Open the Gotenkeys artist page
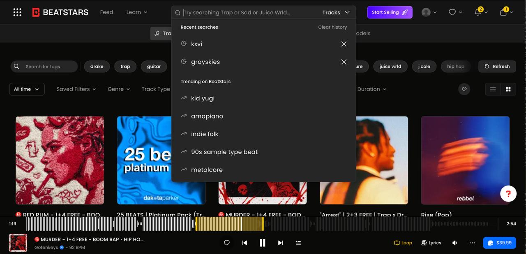This screenshot has height=254, width=526. tap(46, 247)
